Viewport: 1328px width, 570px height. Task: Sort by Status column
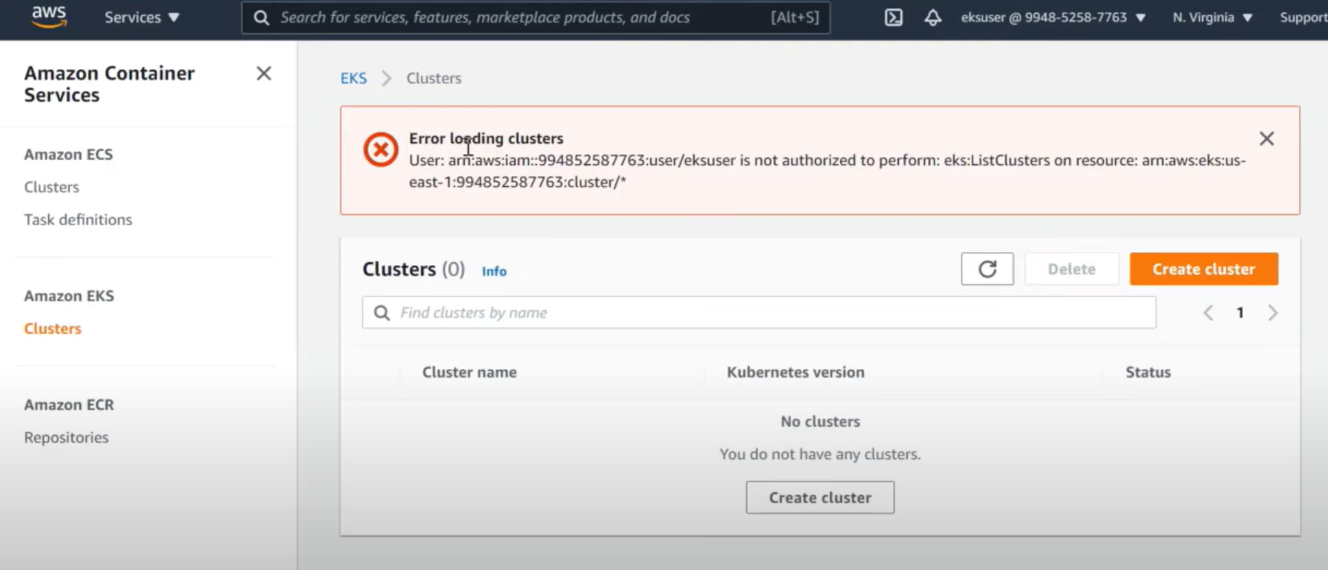(1148, 372)
